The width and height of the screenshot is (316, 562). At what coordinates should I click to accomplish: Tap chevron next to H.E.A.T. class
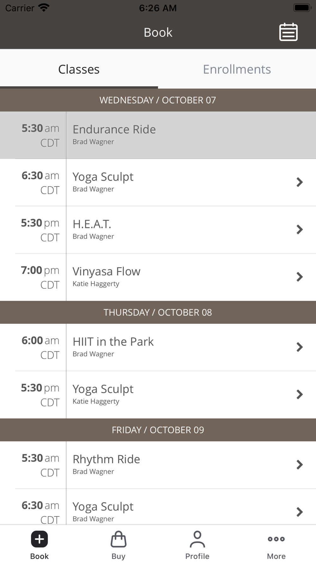click(x=299, y=229)
